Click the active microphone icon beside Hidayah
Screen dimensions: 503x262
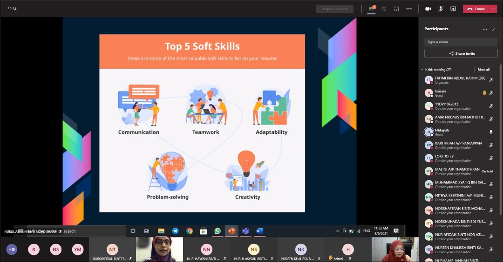tap(491, 132)
